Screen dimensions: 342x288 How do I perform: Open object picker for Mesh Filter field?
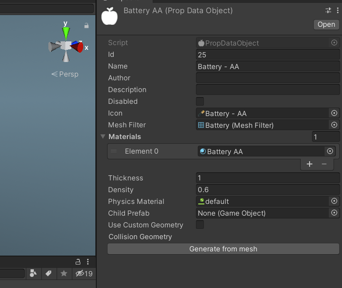[x=334, y=125]
